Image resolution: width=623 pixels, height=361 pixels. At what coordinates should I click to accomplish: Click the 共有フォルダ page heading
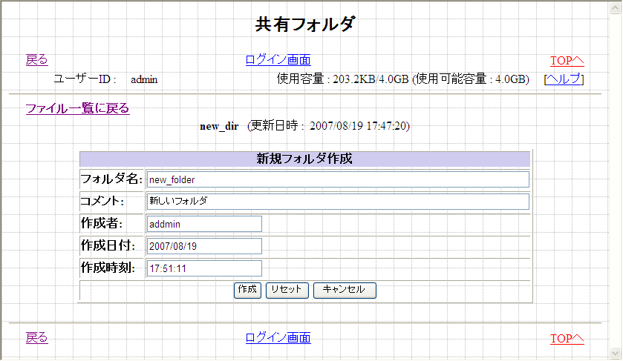(x=305, y=24)
